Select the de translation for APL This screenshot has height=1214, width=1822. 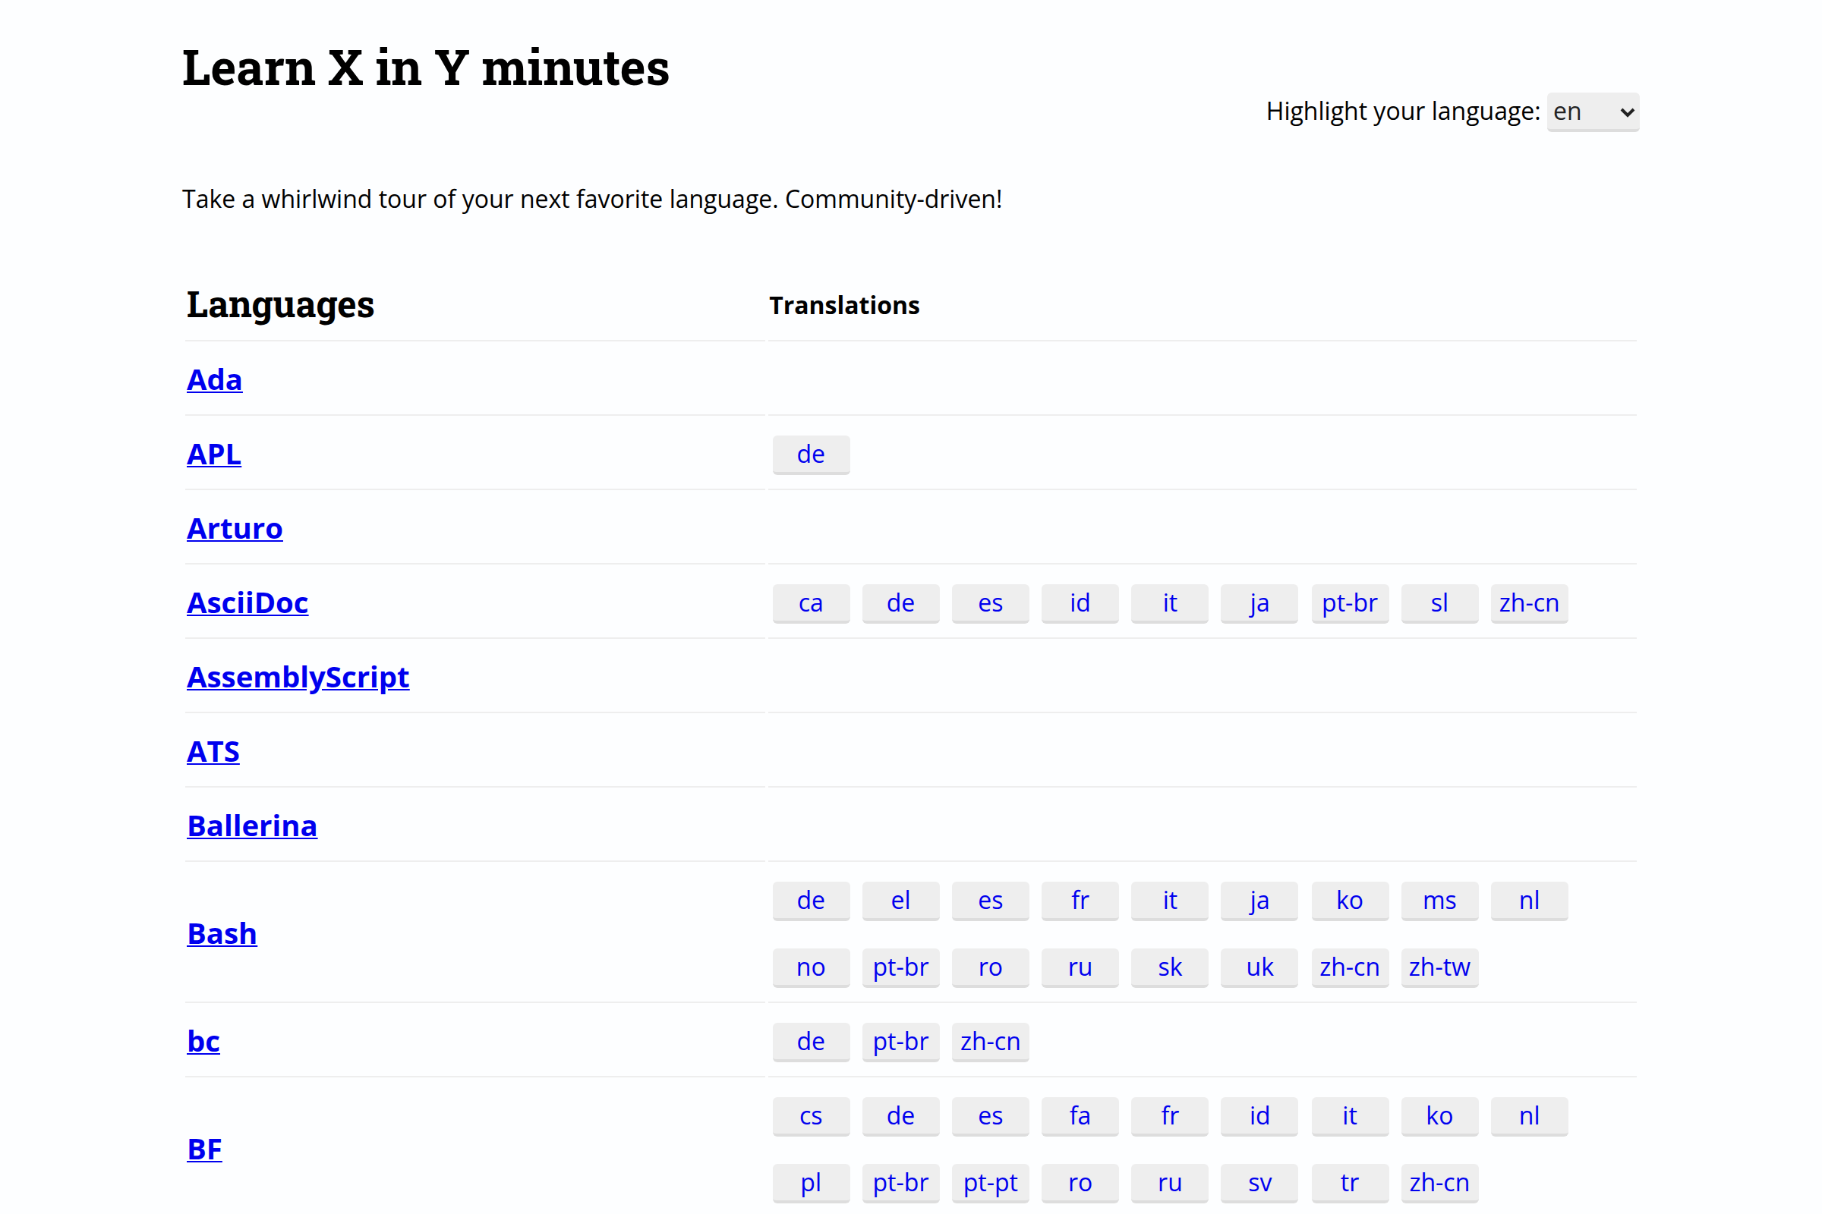coord(811,454)
